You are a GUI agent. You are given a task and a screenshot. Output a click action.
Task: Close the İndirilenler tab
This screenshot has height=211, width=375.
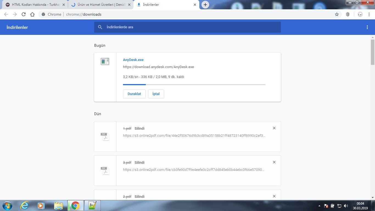click(x=195, y=5)
